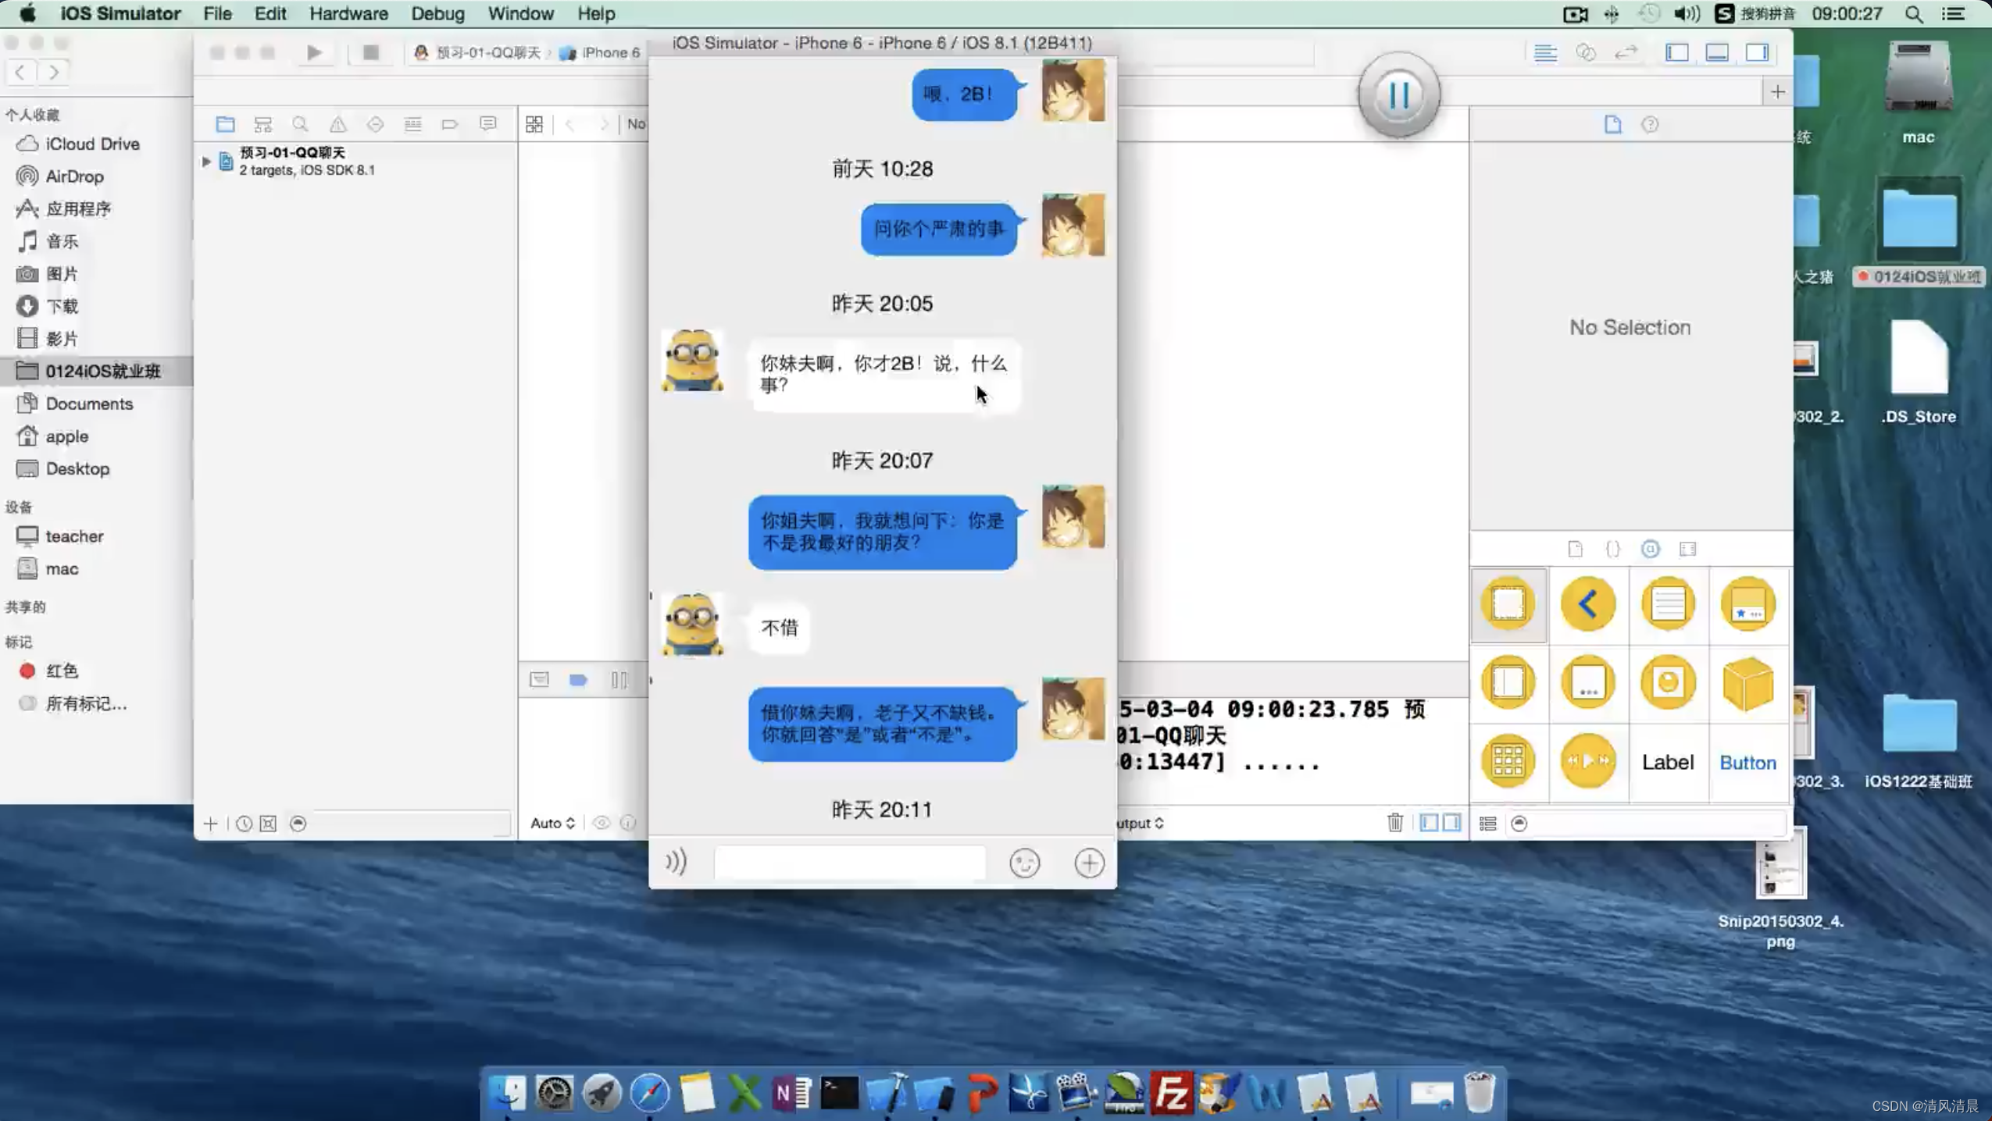The width and height of the screenshot is (1992, 1121).
Task: Click the plus icon in chat bar
Action: click(1089, 863)
